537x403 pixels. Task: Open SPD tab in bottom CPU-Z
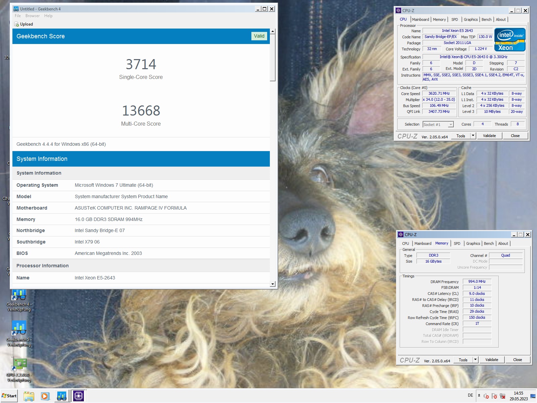(457, 243)
